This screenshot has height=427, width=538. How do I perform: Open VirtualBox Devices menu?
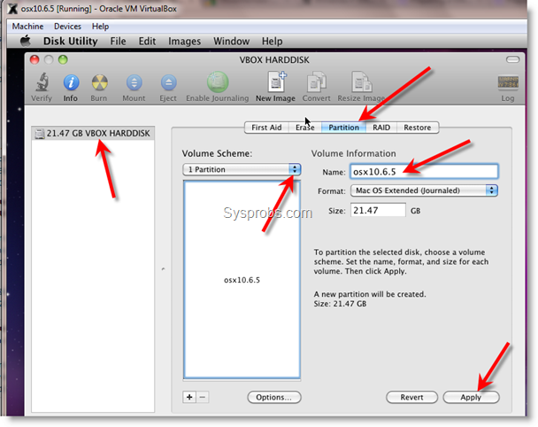(x=67, y=27)
